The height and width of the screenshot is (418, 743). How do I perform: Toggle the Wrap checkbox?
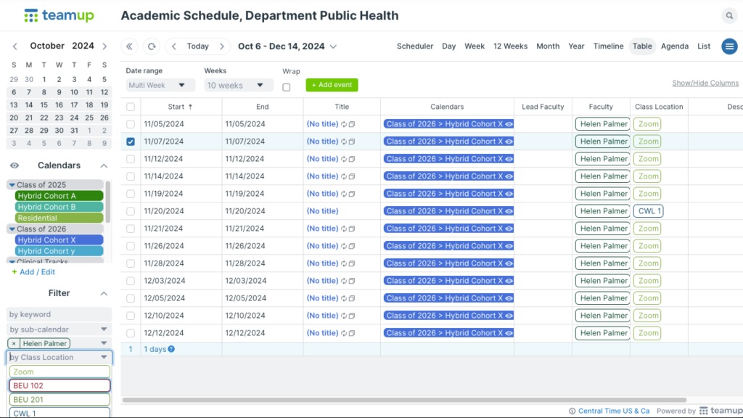[x=286, y=87]
